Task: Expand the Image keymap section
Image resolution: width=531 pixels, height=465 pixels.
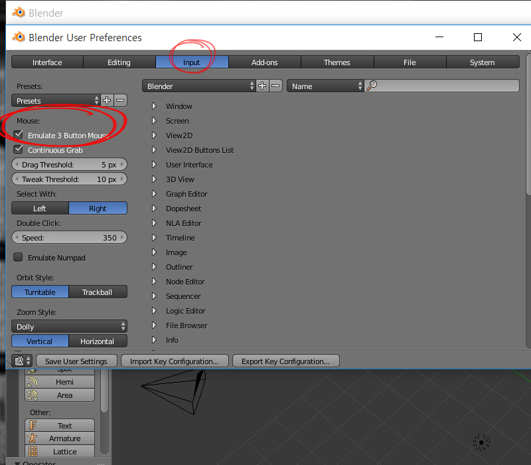Action: tap(154, 252)
